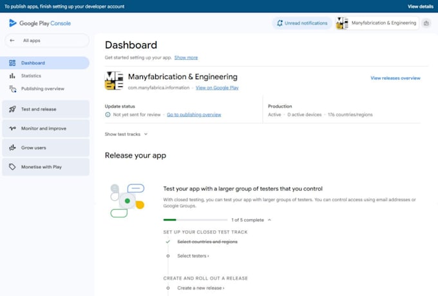Open View on Google Play link
This screenshot has width=438, height=296.
pyautogui.click(x=217, y=88)
